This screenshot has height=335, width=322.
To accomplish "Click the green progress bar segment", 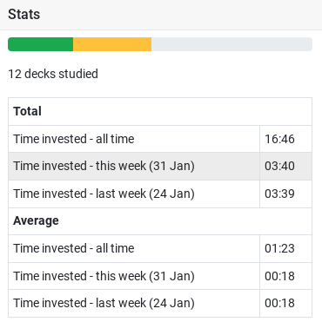I will click(x=40, y=44).
